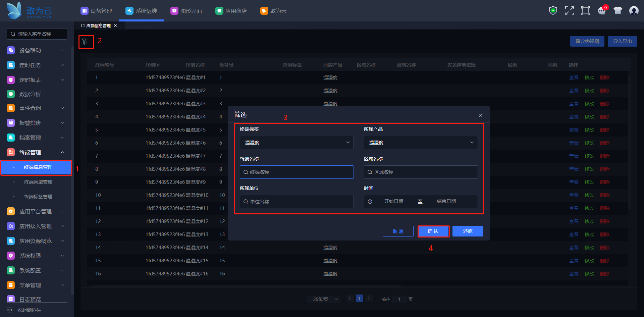This screenshot has width=644, height=317.
Task: Select 终端类型管理 in sidebar
Action: pos(38,182)
